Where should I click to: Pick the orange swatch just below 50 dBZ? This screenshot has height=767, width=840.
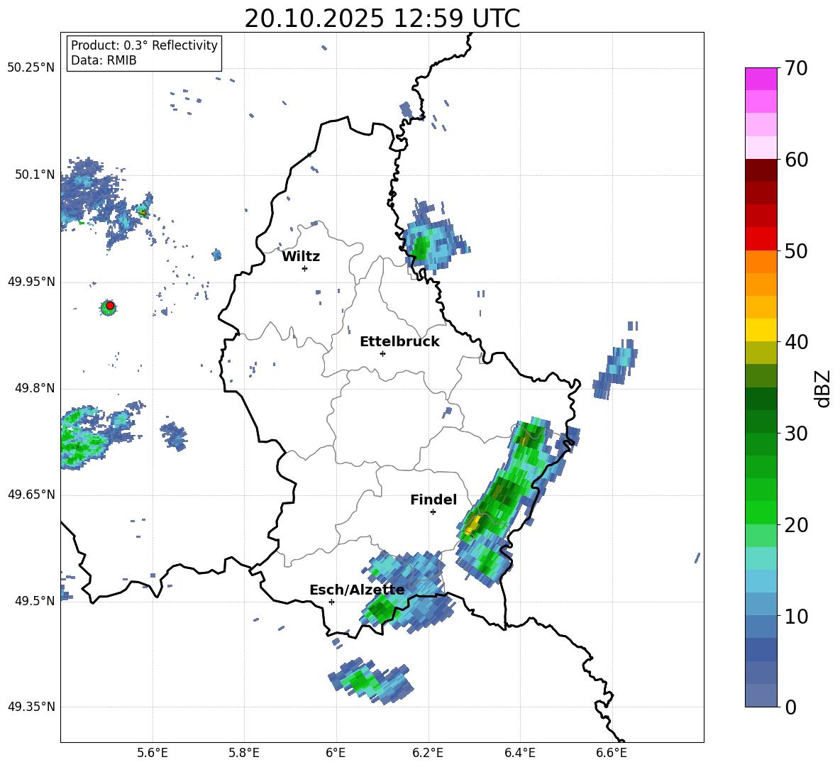click(761, 262)
